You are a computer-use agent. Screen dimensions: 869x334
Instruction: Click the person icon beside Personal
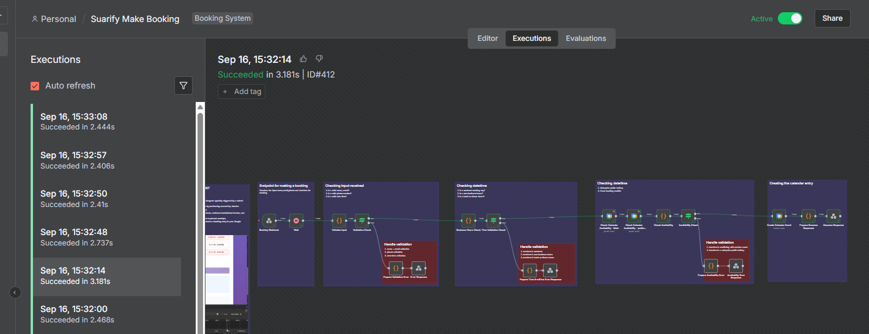[x=35, y=19]
